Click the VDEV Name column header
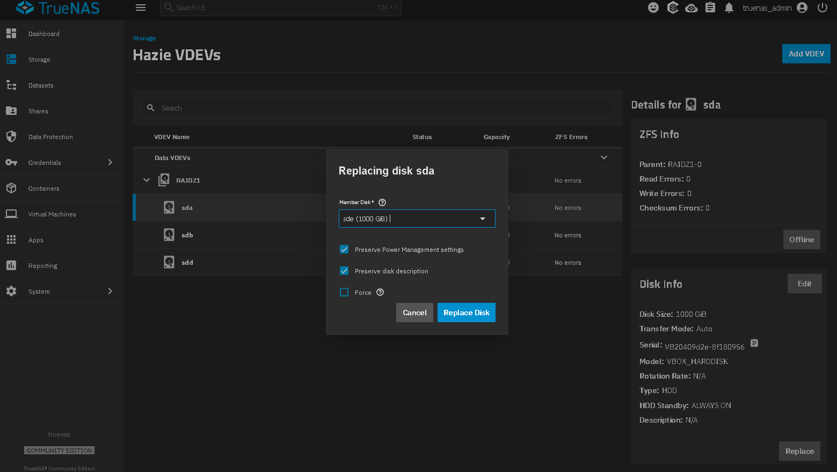837x472 pixels. [x=172, y=137]
